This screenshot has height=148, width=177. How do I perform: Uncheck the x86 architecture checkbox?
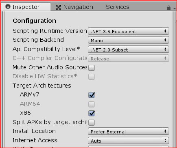coord(92,113)
